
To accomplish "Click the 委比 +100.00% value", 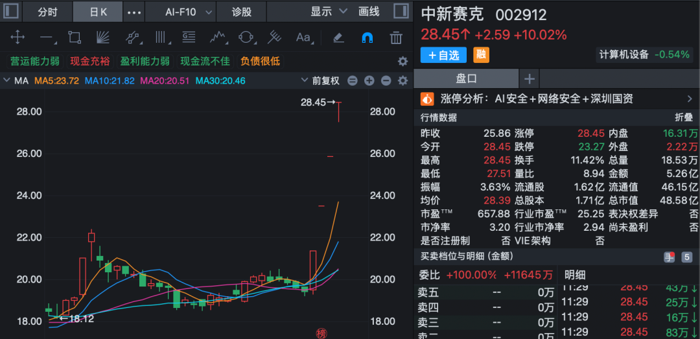I will (x=471, y=274).
